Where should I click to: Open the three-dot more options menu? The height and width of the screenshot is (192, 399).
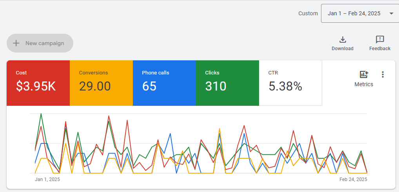point(383,74)
